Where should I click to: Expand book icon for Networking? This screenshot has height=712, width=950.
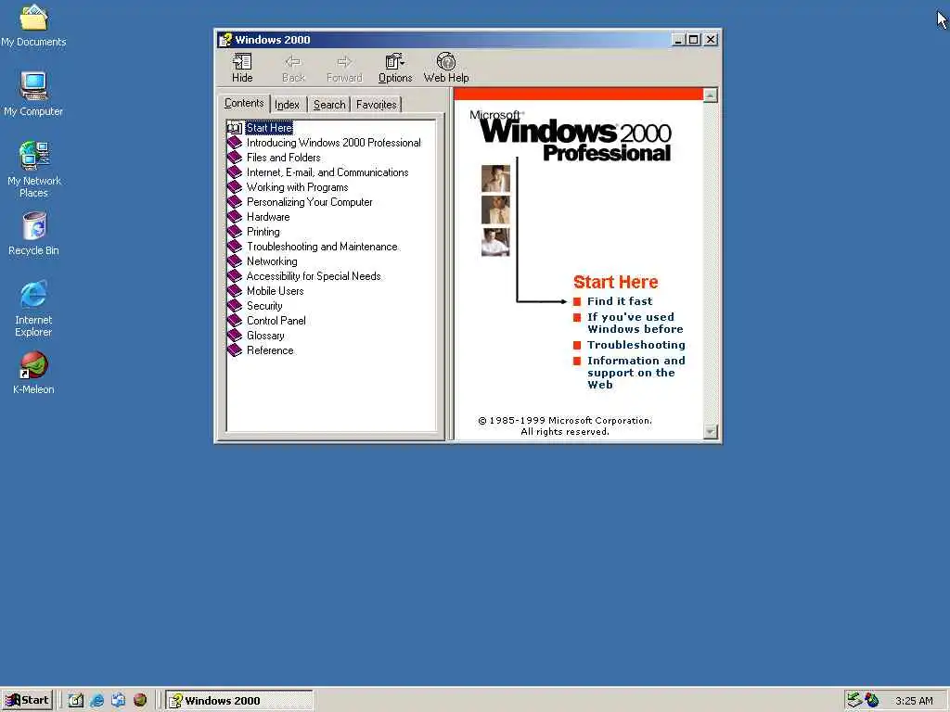point(235,261)
